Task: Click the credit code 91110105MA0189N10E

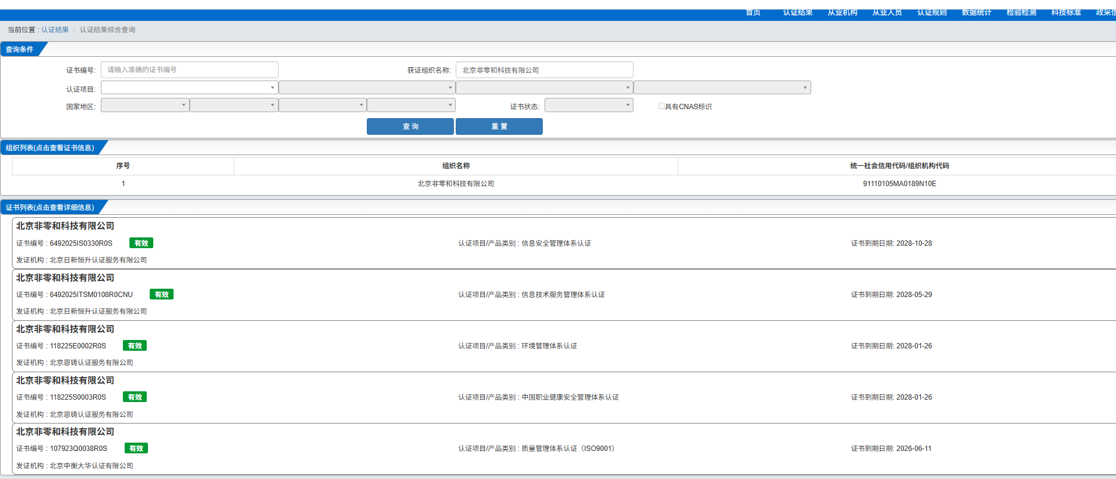Action: pos(899,184)
